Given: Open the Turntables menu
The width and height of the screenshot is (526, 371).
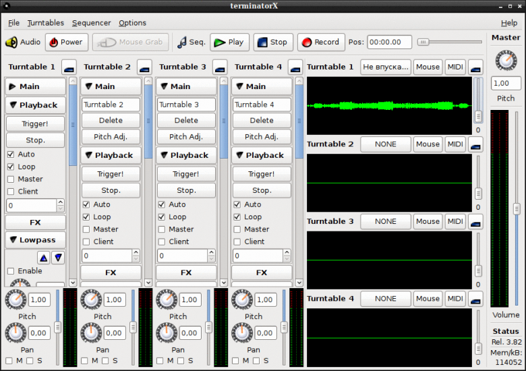Looking at the screenshot, I should coord(46,23).
